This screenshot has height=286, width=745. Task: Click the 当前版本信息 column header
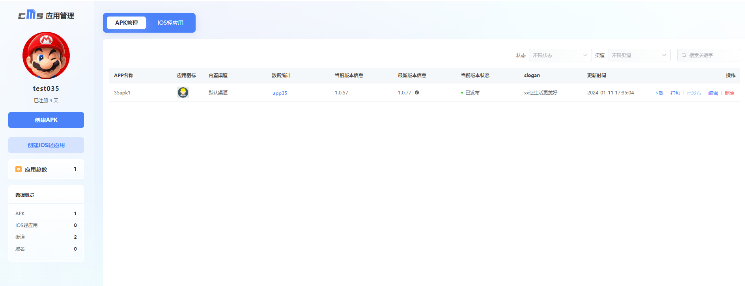click(349, 76)
